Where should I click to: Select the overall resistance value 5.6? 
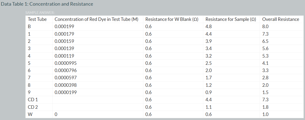[265, 48]
